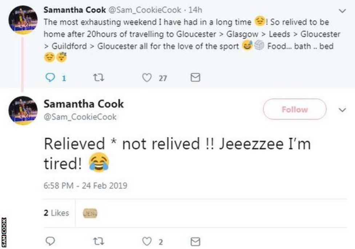Click the bottom tweet's profile avatar
The width and height of the screenshot is (355, 249).
point(23,111)
